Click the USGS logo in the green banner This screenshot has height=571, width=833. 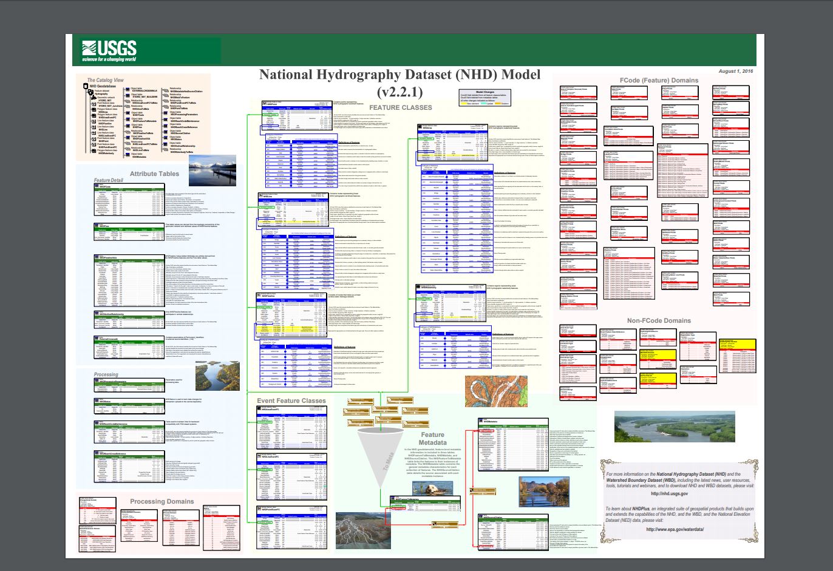point(110,50)
